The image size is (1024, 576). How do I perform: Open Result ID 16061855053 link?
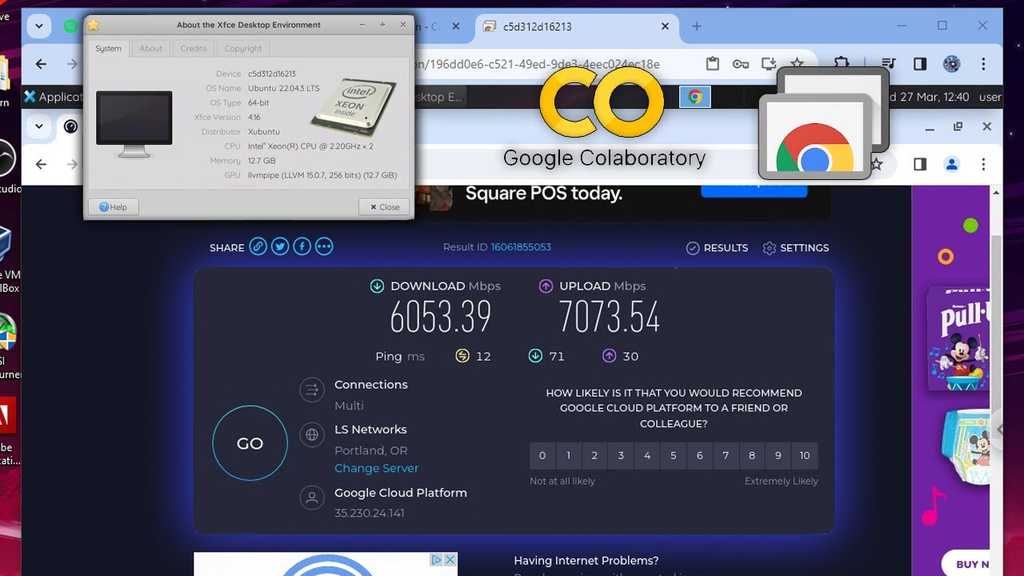point(521,247)
